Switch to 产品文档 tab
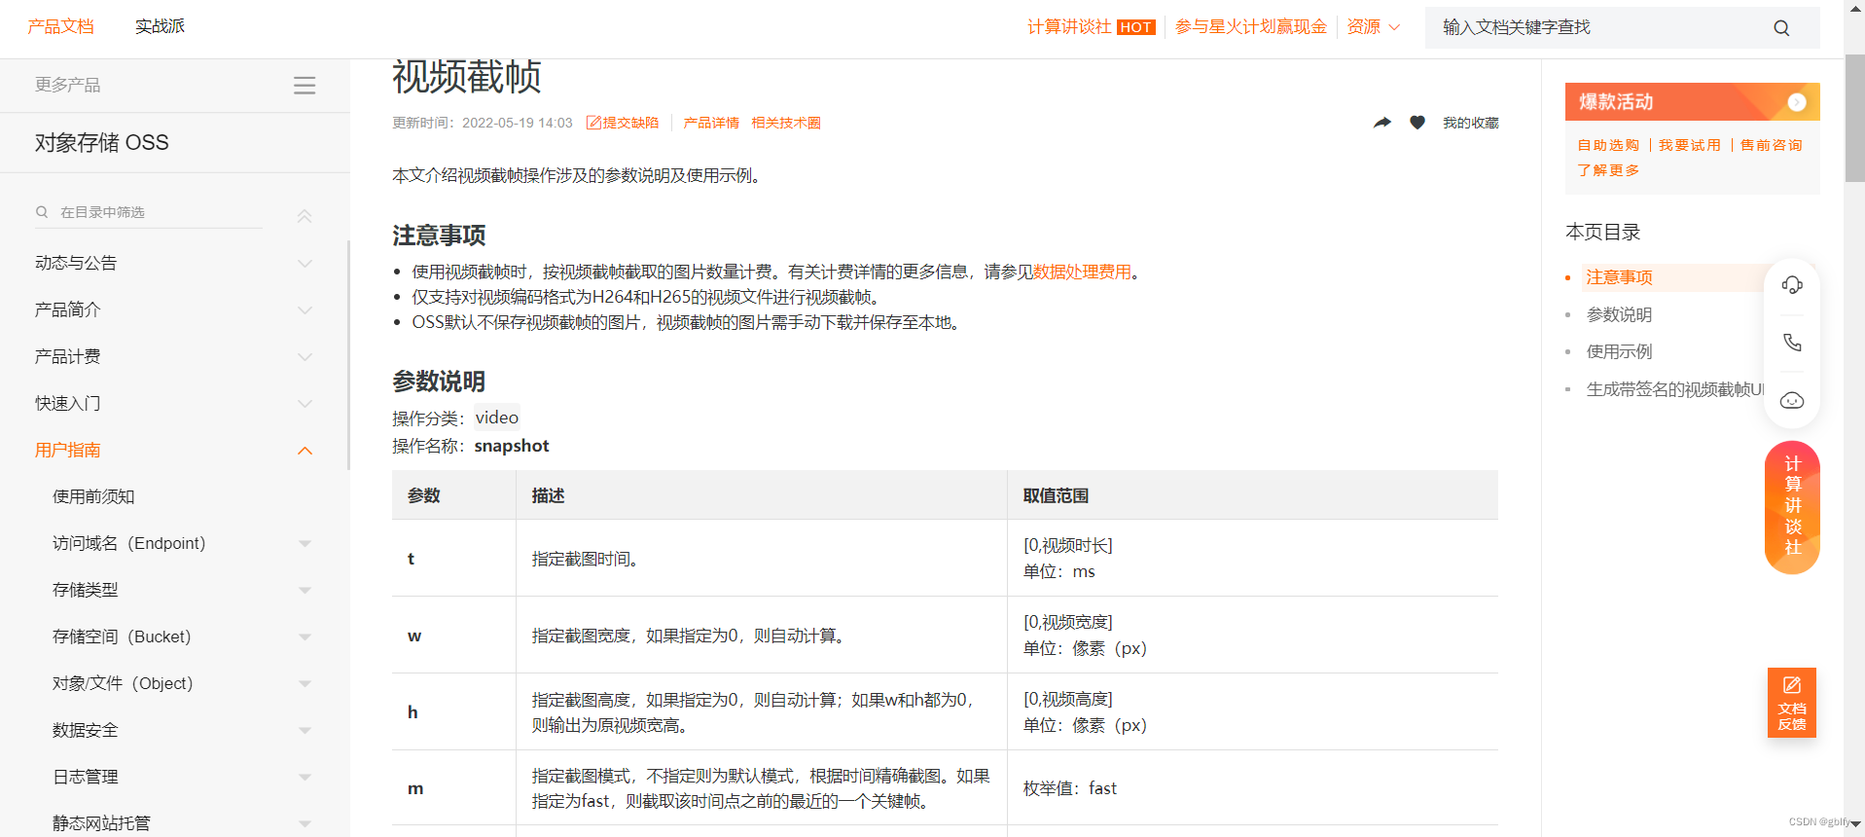Image resolution: width=1865 pixels, height=837 pixels. (60, 26)
